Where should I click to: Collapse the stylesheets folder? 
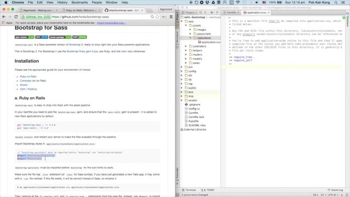coord(190,38)
